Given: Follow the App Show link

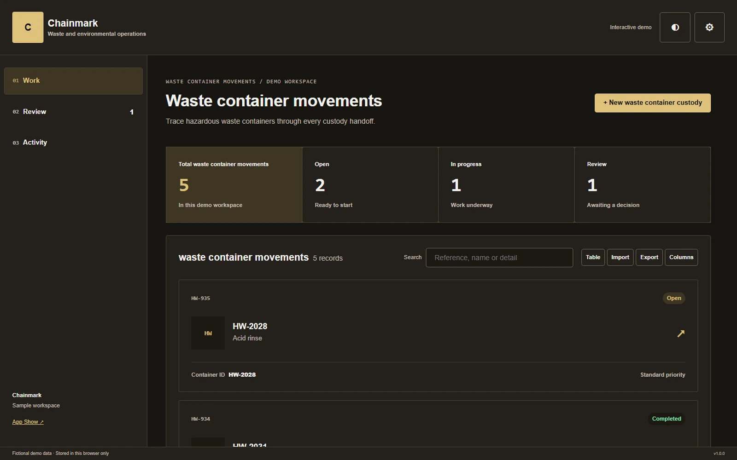Looking at the screenshot, I should (28, 422).
